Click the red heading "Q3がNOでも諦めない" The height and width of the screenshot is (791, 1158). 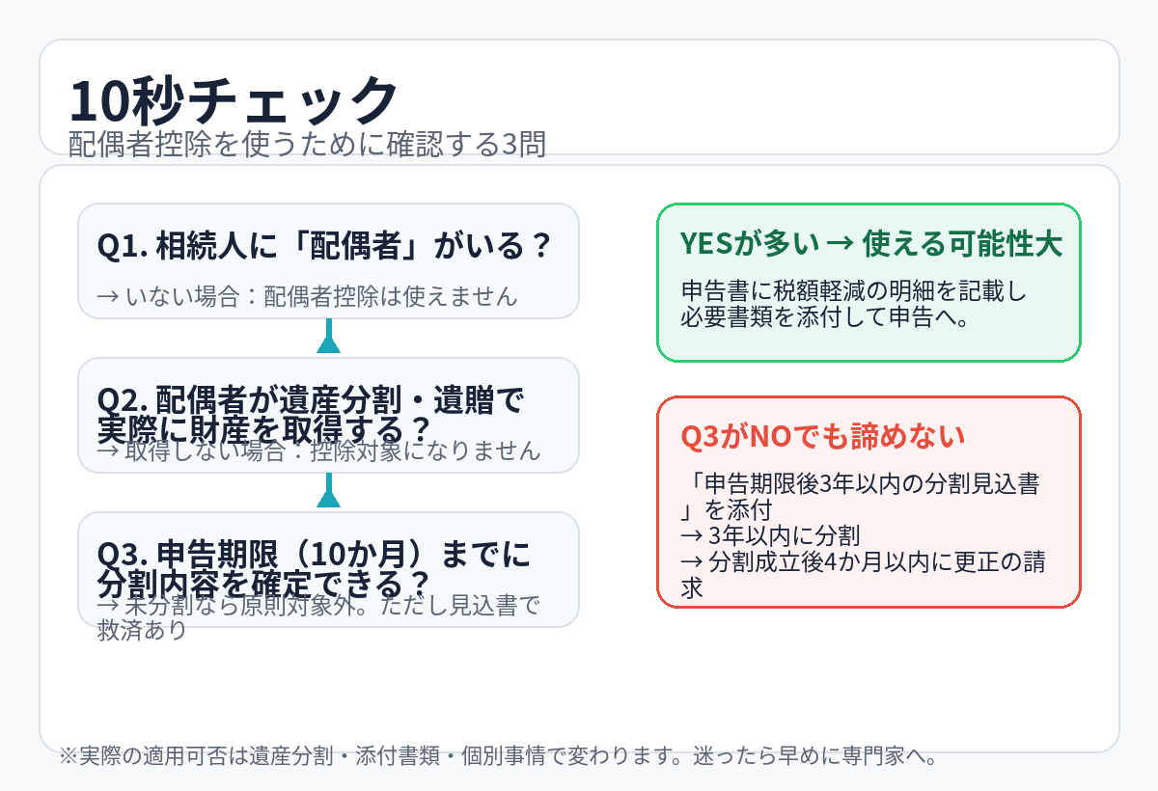823,436
